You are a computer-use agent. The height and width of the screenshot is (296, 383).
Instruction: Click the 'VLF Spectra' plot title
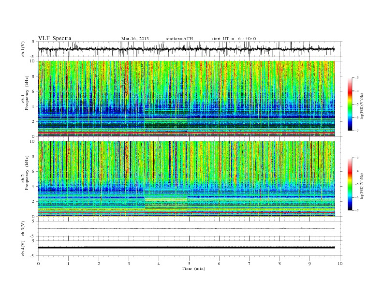tap(55, 38)
